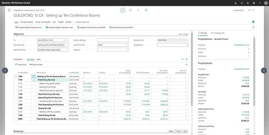Click start date 22.01.2018 in row 1210
This screenshot has width=269, height=135.
[x=87, y=101]
